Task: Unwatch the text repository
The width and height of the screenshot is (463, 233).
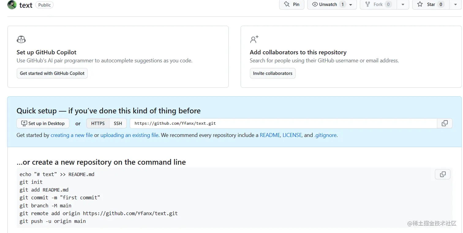Action: pos(328,5)
